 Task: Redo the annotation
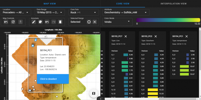click(54, 22)
